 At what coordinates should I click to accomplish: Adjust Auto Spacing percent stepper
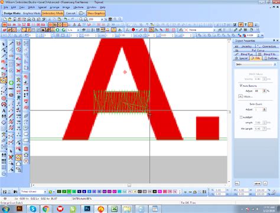pos(264,91)
